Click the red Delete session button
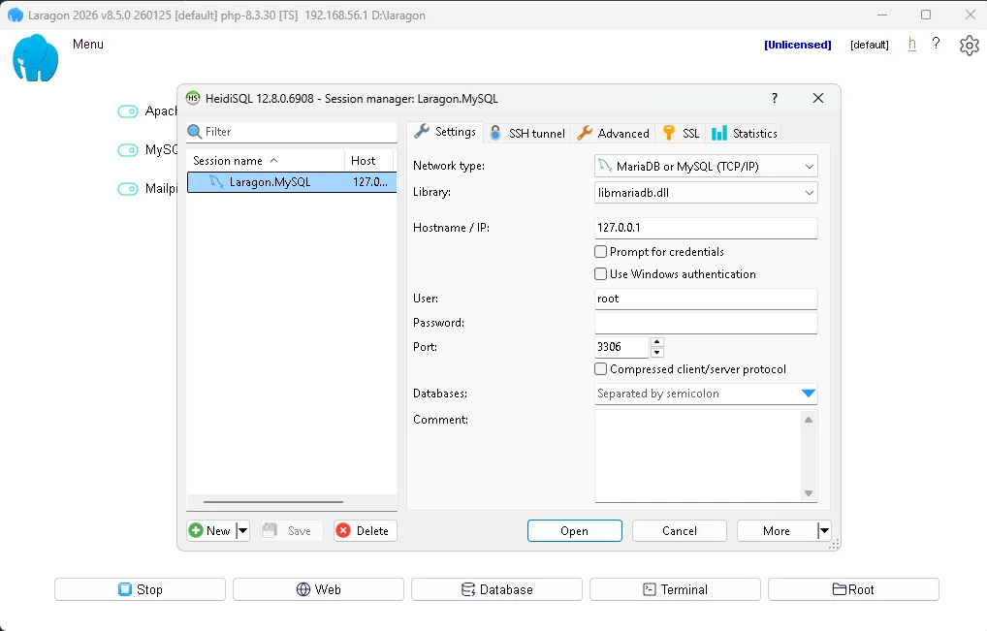Screen dimensions: 987x631 coord(365,530)
